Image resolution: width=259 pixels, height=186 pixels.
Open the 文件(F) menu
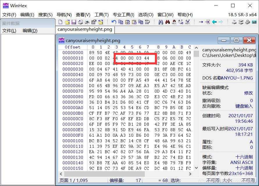(x=9, y=15)
